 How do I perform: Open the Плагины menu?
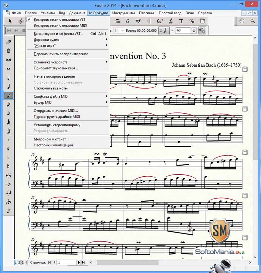click(146, 13)
